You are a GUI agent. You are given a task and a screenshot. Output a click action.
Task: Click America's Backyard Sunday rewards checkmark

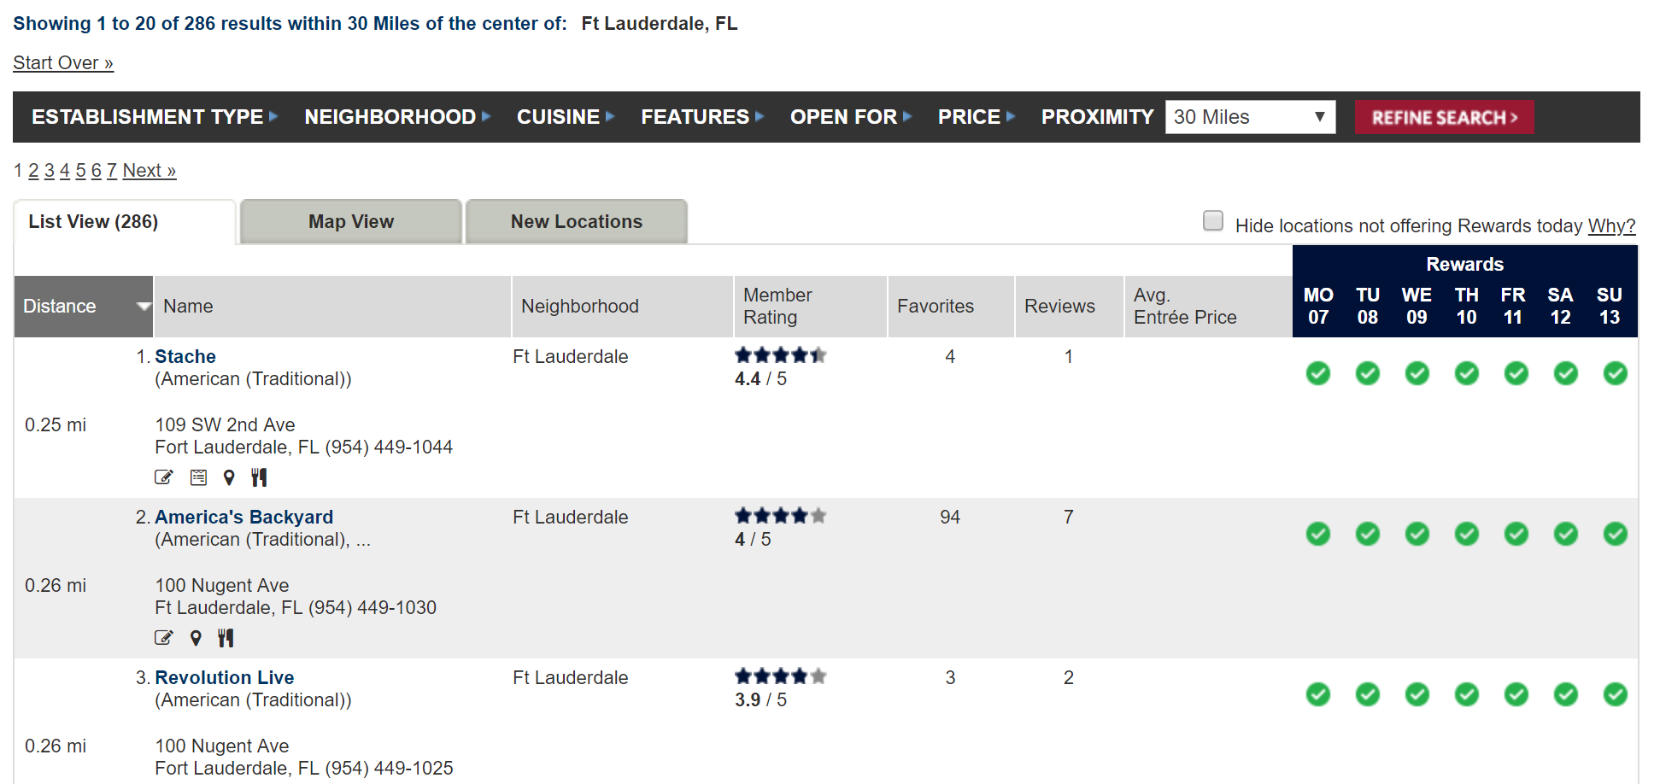click(1616, 534)
